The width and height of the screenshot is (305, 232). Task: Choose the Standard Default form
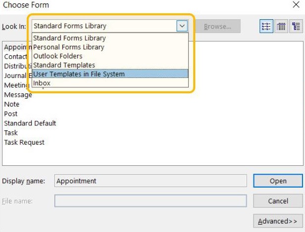pyautogui.click(x=30, y=123)
